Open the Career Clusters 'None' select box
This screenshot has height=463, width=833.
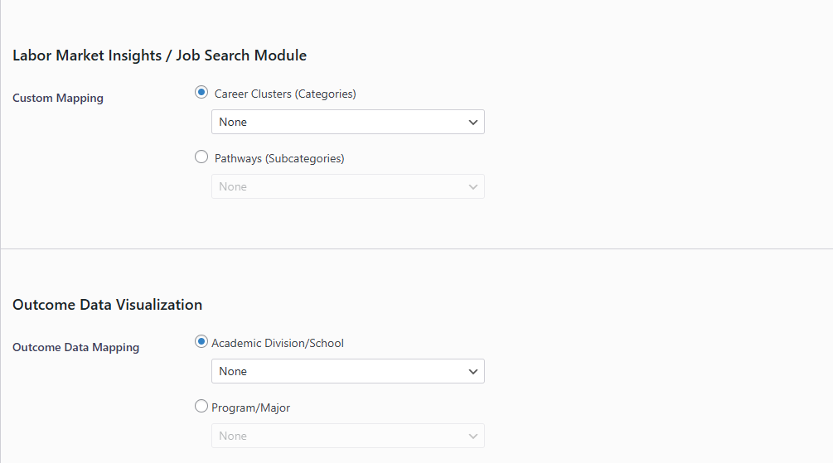click(340, 123)
